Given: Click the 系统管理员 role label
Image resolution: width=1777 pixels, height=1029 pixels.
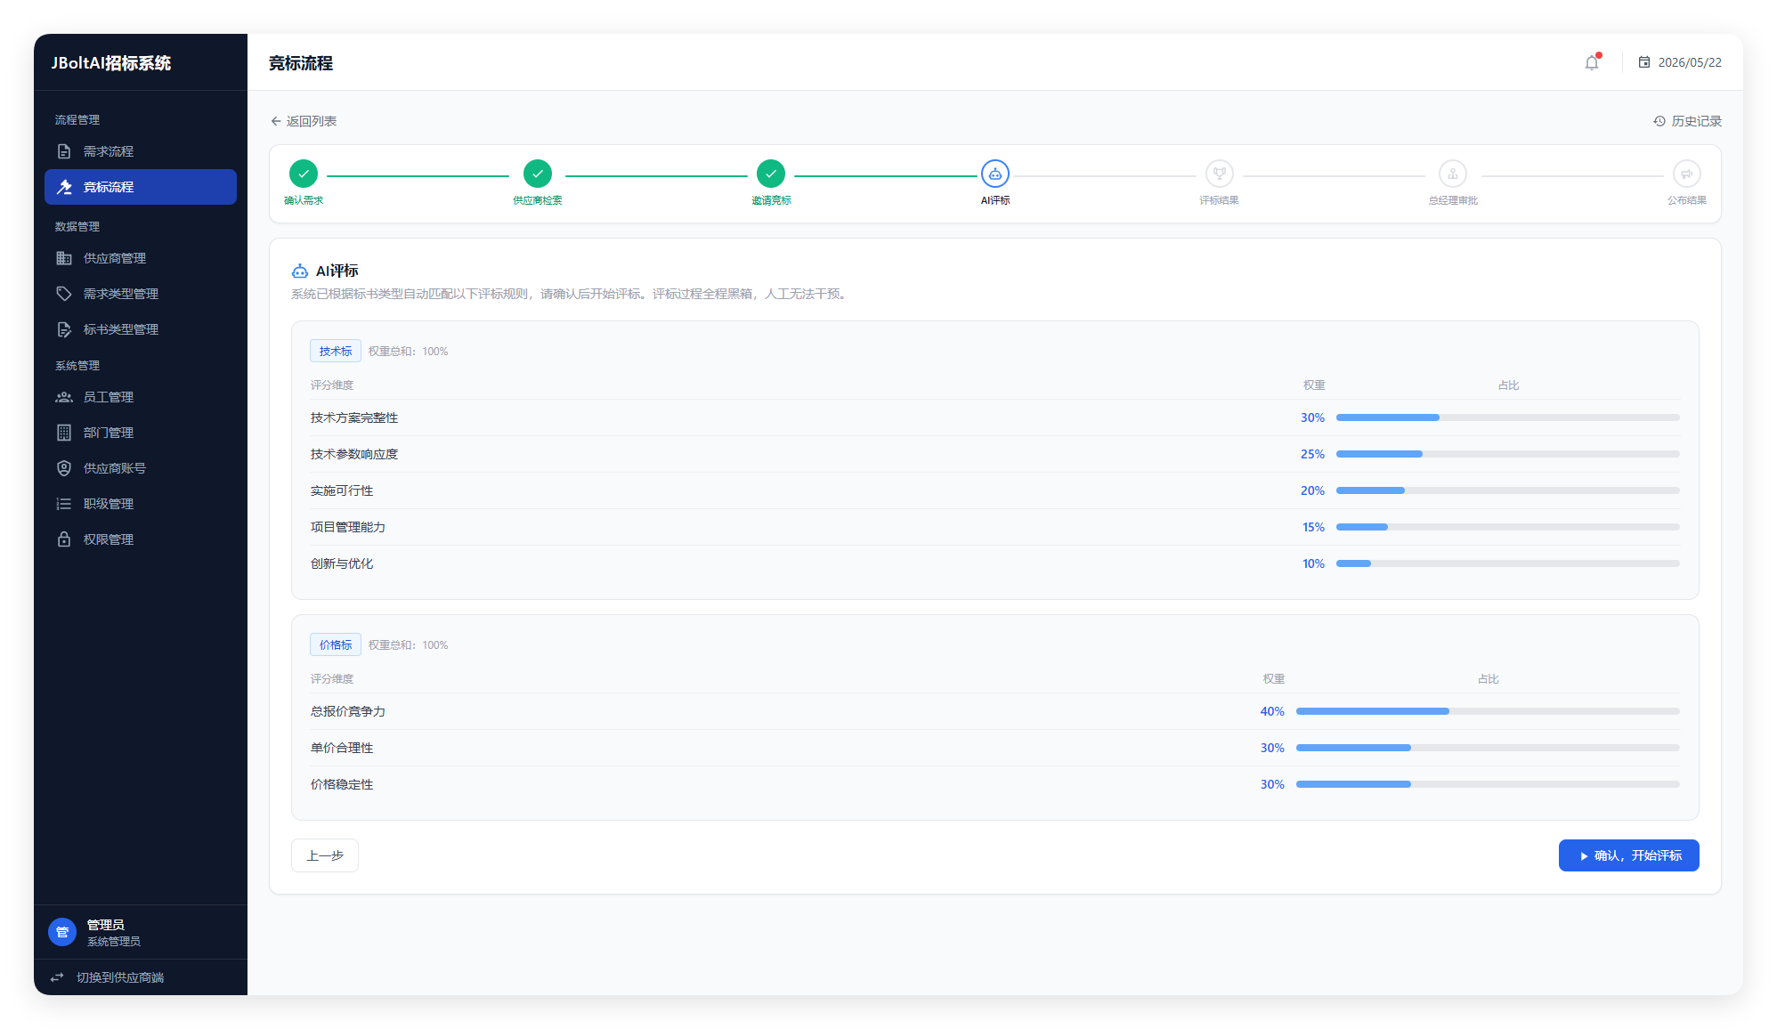Looking at the screenshot, I should tap(114, 941).
